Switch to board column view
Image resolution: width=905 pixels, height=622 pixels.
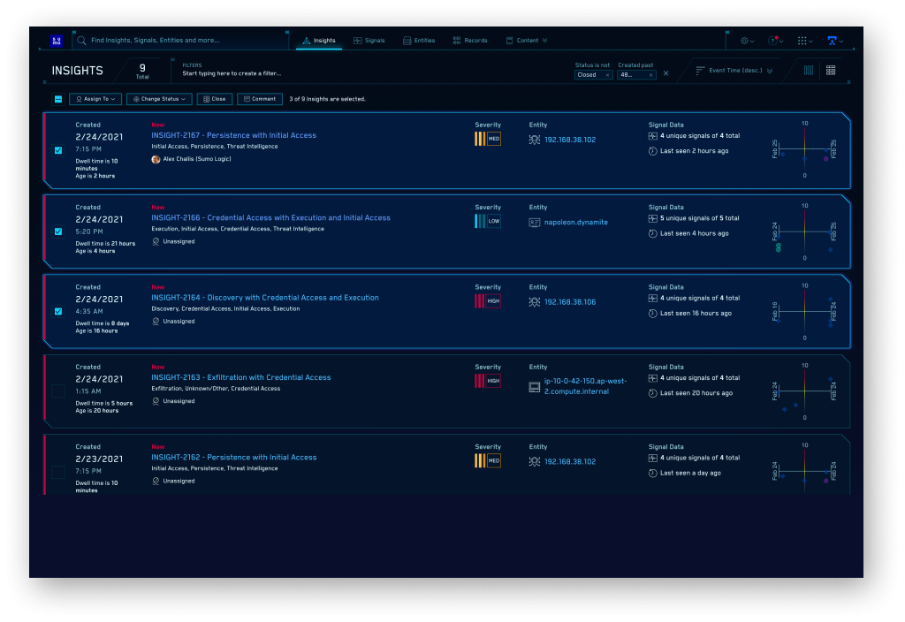(x=809, y=71)
